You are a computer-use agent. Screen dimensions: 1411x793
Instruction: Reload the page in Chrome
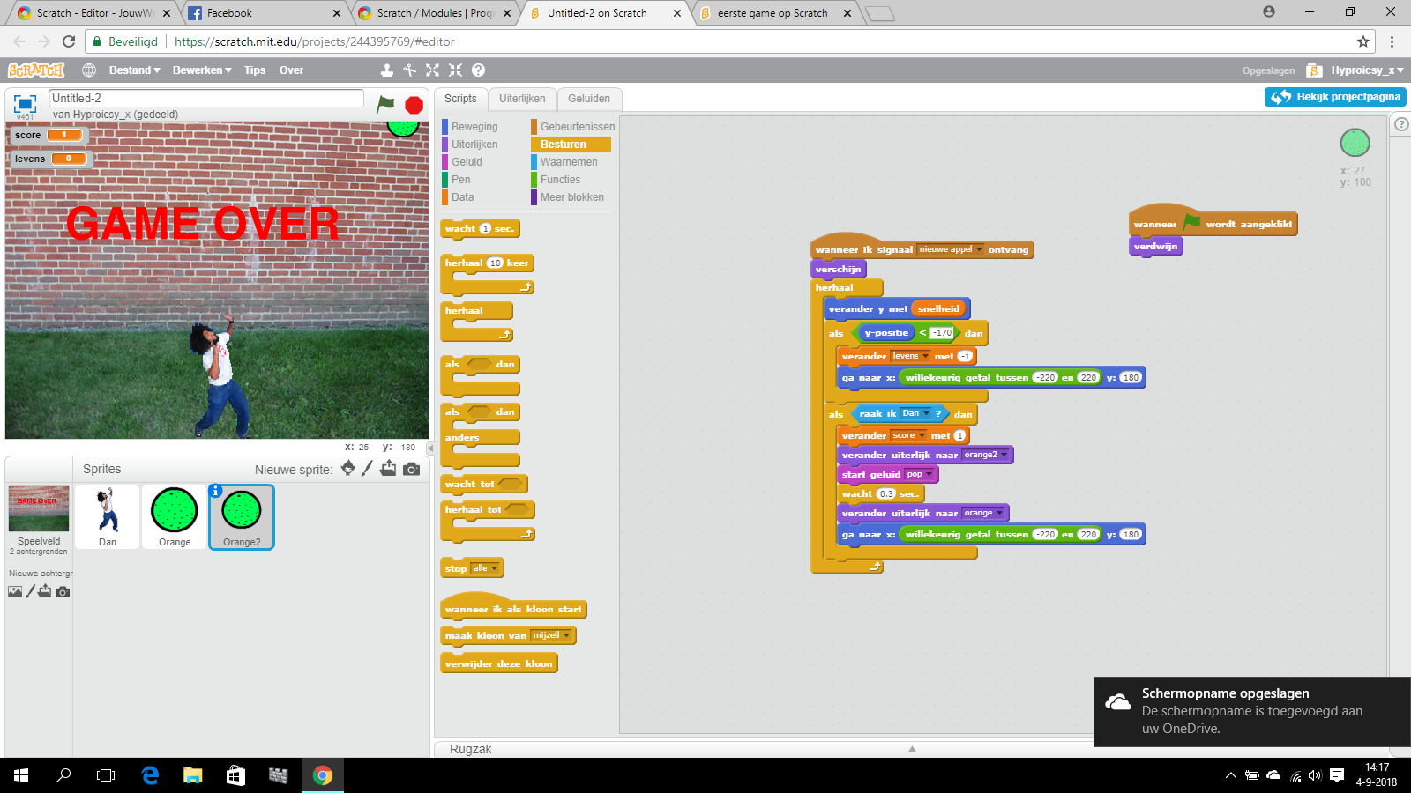[x=69, y=41]
